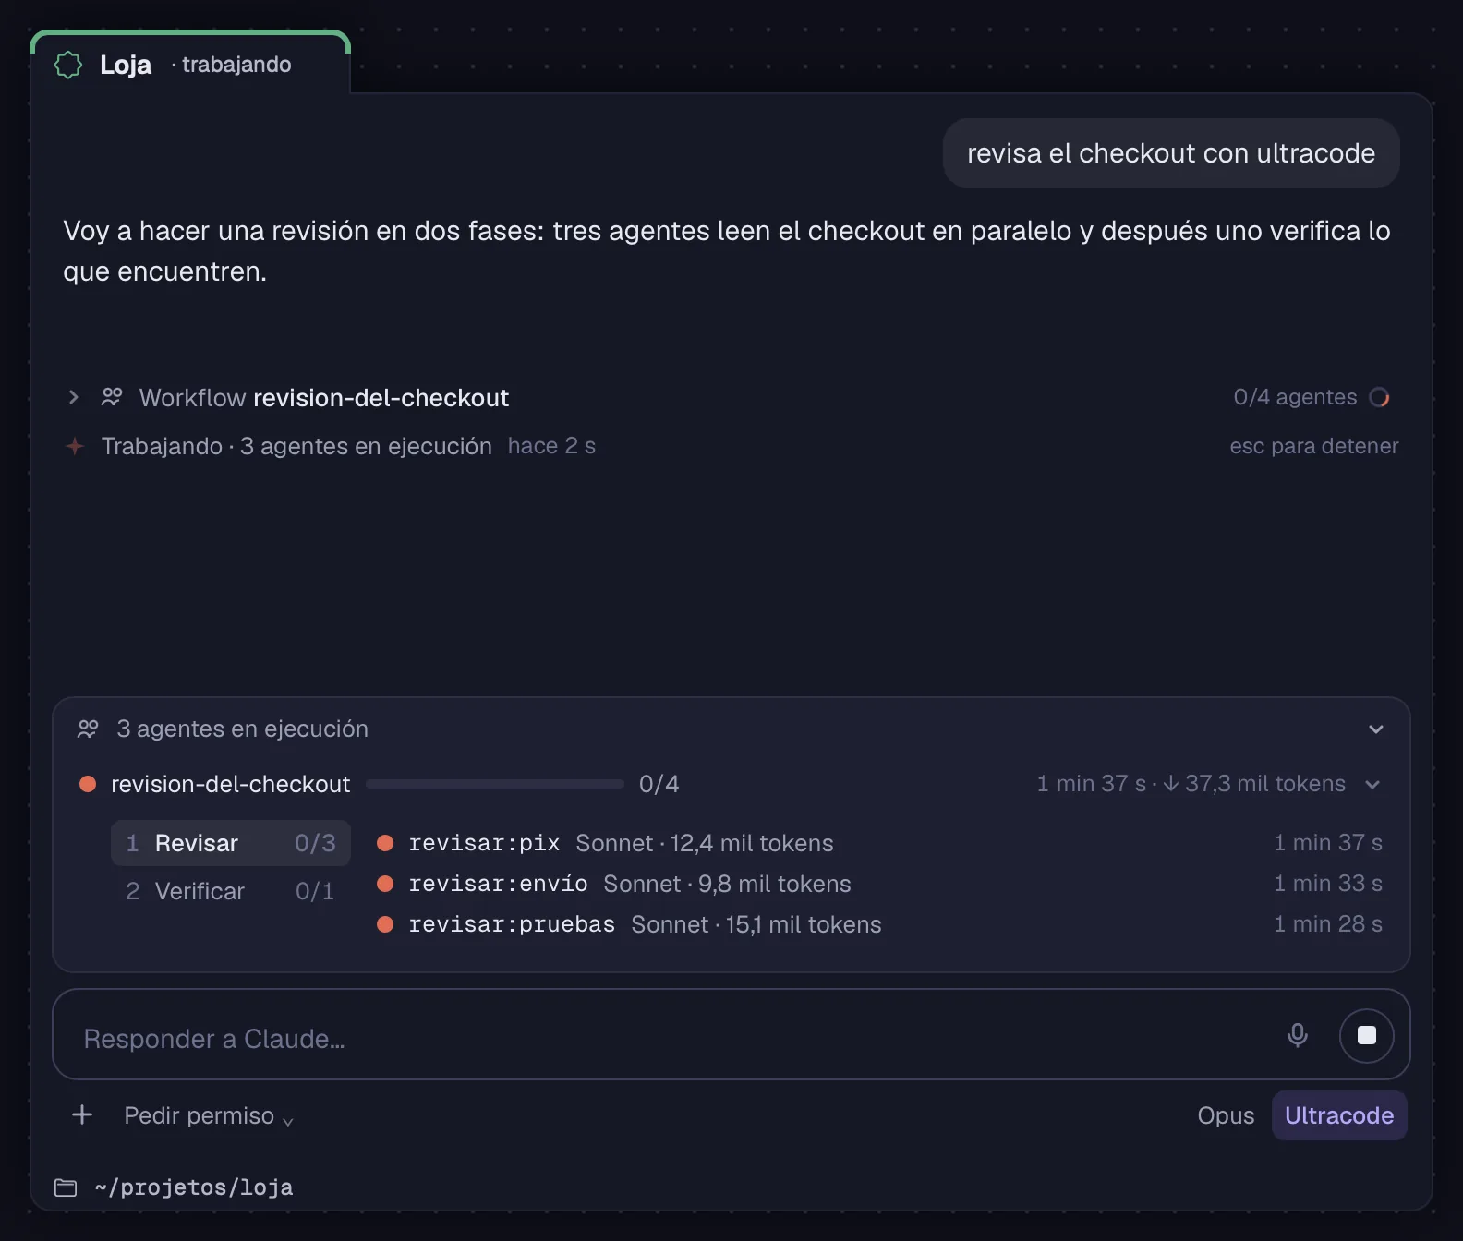Click the orange status dot for revision-del-checkout
Screen dimensions: 1463x1241
pyautogui.click(x=88, y=784)
